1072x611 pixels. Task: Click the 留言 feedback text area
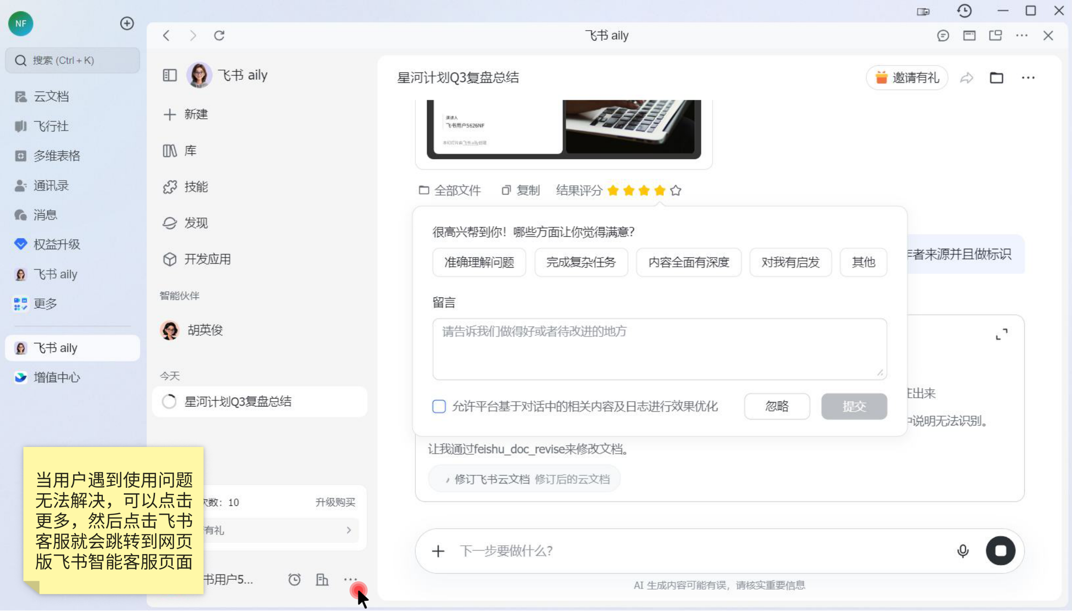click(x=660, y=349)
